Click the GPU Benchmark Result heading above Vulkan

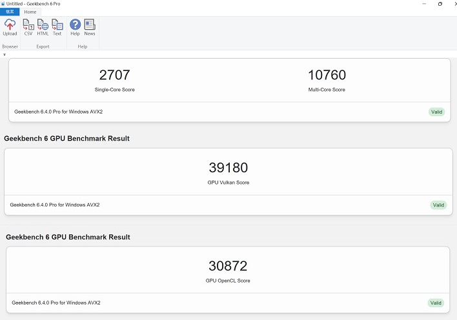(x=66, y=139)
